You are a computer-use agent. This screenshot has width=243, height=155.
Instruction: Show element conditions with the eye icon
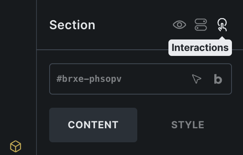tap(179, 25)
